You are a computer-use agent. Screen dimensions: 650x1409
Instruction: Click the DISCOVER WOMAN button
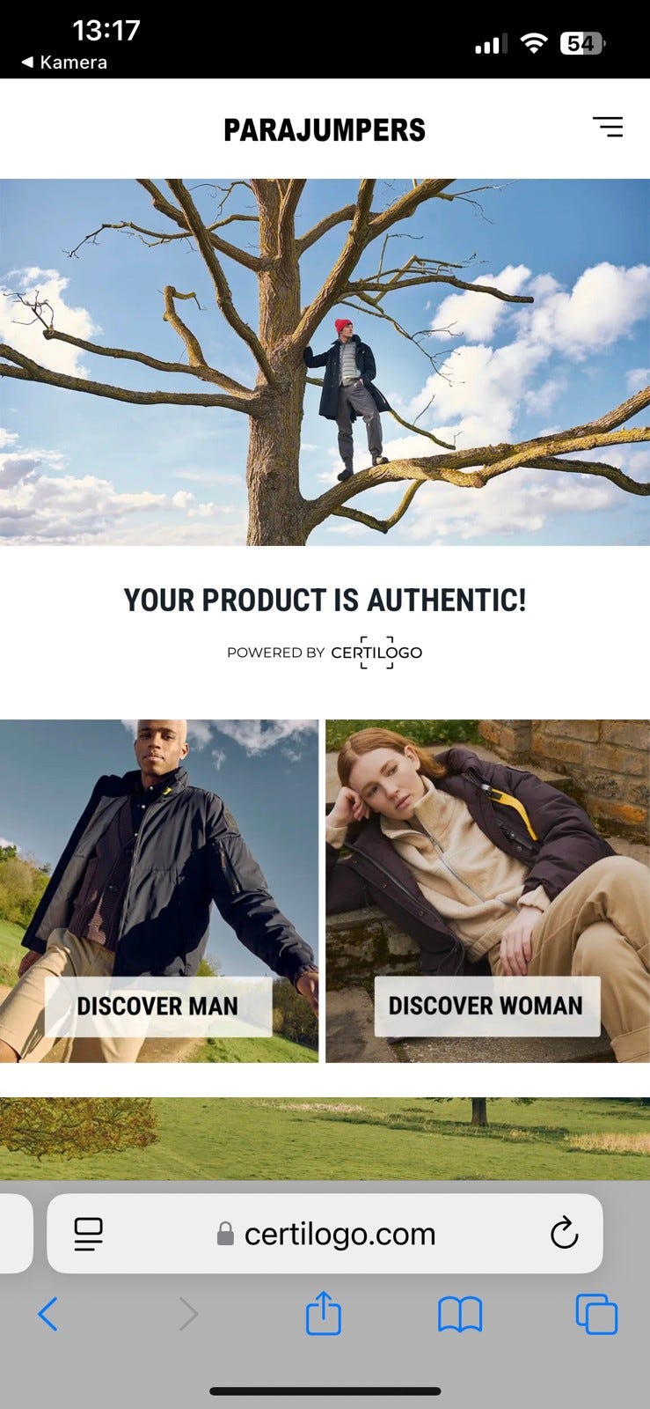(x=486, y=1006)
